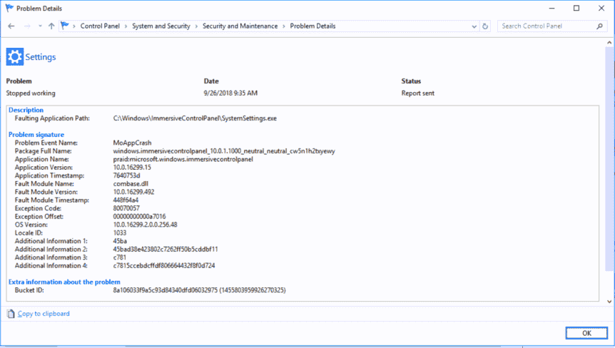The width and height of the screenshot is (615, 348).
Task: Select Problem Details breadcrumb
Action: [x=312, y=26]
